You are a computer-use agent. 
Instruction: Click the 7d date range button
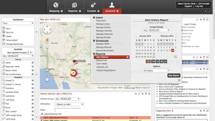pos(157,62)
